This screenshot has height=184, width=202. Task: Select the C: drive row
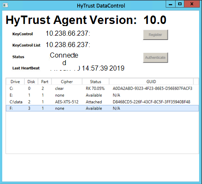[x=102, y=89]
